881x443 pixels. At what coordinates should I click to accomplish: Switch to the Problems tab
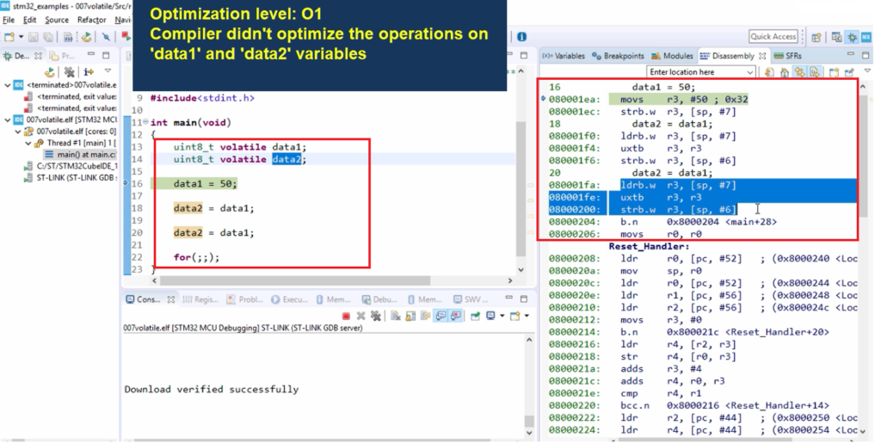click(x=244, y=299)
